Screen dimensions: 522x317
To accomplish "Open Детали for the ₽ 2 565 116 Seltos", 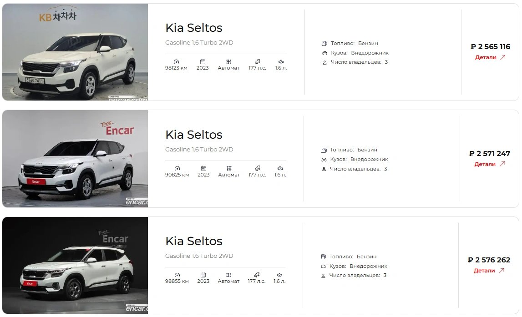I will coord(486,57).
